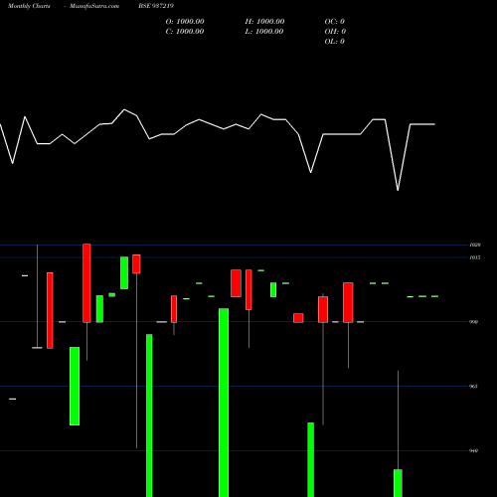497x497 pixels.
Task: Click the 940 price axis label
Action: click(x=474, y=450)
